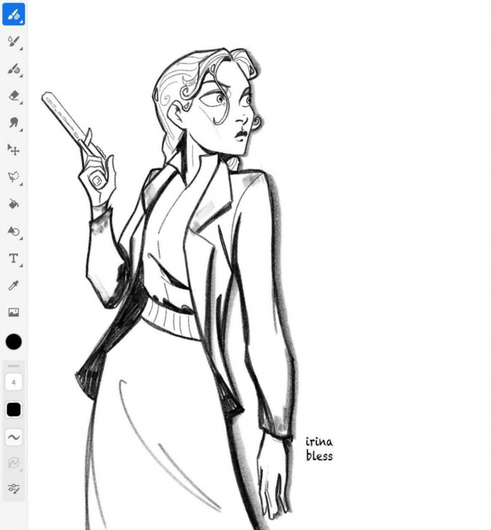Screen dimensions: 491x530
Task: Open the brush smoothing wave control
Action: [x=14, y=437]
